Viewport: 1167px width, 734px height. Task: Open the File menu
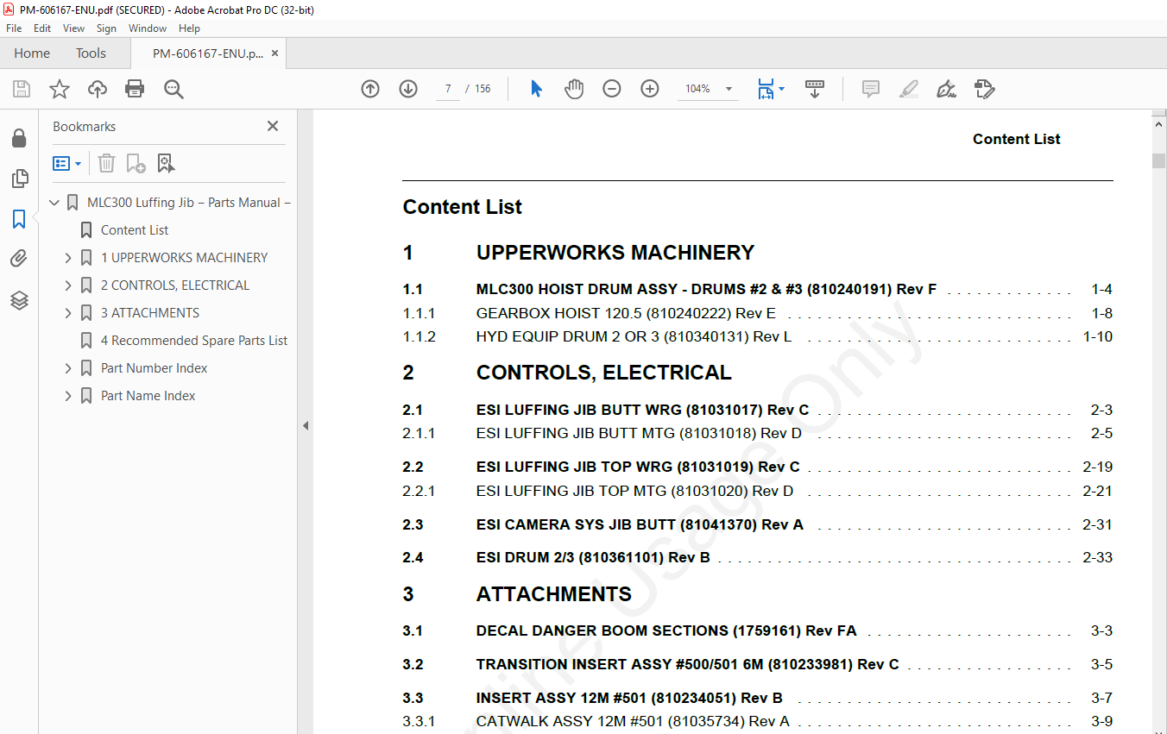(x=14, y=28)
